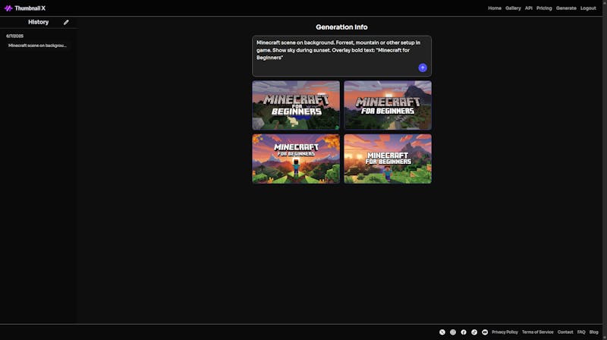Open the top-right thumbnail with mountain and sun
Viewport: 607px width, 340px height.
tap(388, 105)
